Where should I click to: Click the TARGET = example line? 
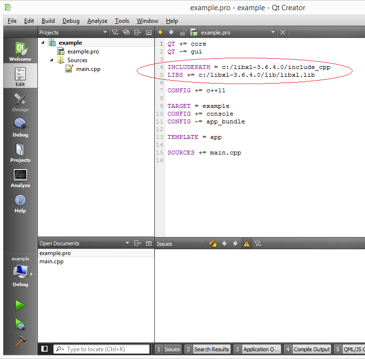pyautogui.click(x=198, y=106)
